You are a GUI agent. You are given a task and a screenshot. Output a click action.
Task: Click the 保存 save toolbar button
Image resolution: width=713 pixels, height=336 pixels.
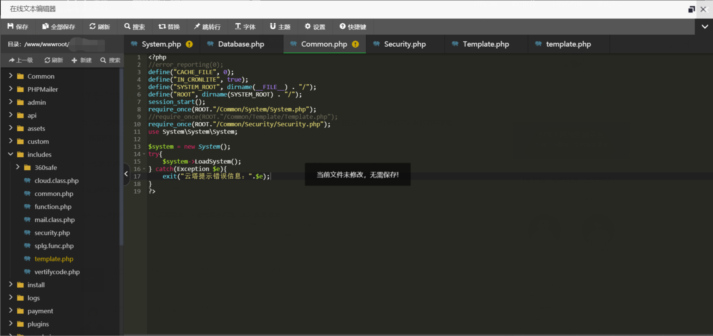[x=18, y=27]
